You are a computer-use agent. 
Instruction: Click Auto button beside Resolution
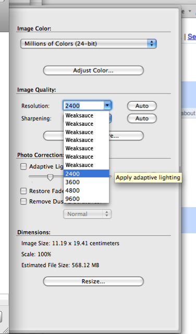coord(142,106)
